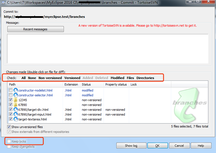Select the constructor-nodelist.html file name
Screen dimensions: 216x153
[35, 90]
